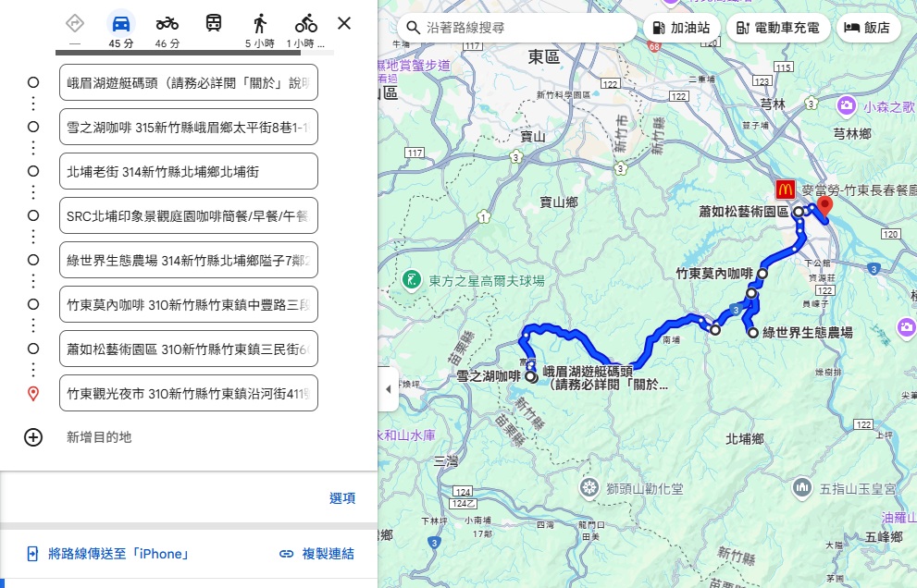This screenshot has height=588, width=917.
Task: Click the 雪之湖咖啡 waypoint on map
Action: click(530, 377)
